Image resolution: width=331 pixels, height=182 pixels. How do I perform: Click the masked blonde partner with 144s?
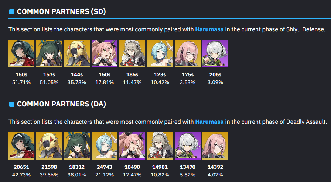[77, 53]
